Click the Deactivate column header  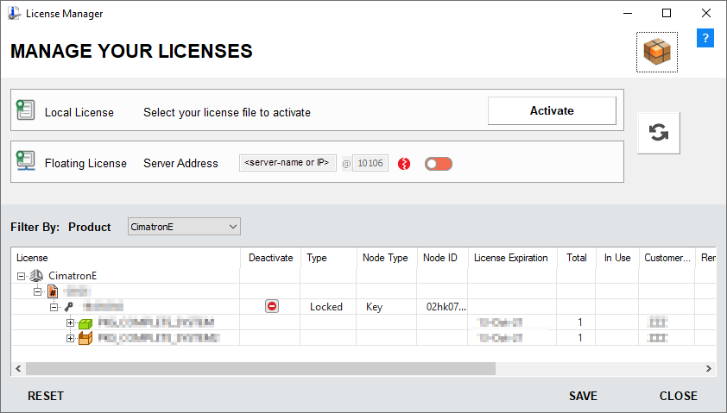(270, 258)
